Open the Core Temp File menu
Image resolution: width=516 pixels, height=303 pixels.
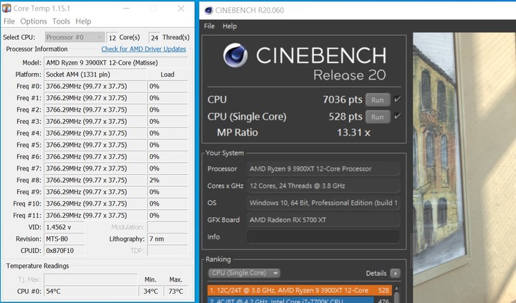[x=9, y=21]
